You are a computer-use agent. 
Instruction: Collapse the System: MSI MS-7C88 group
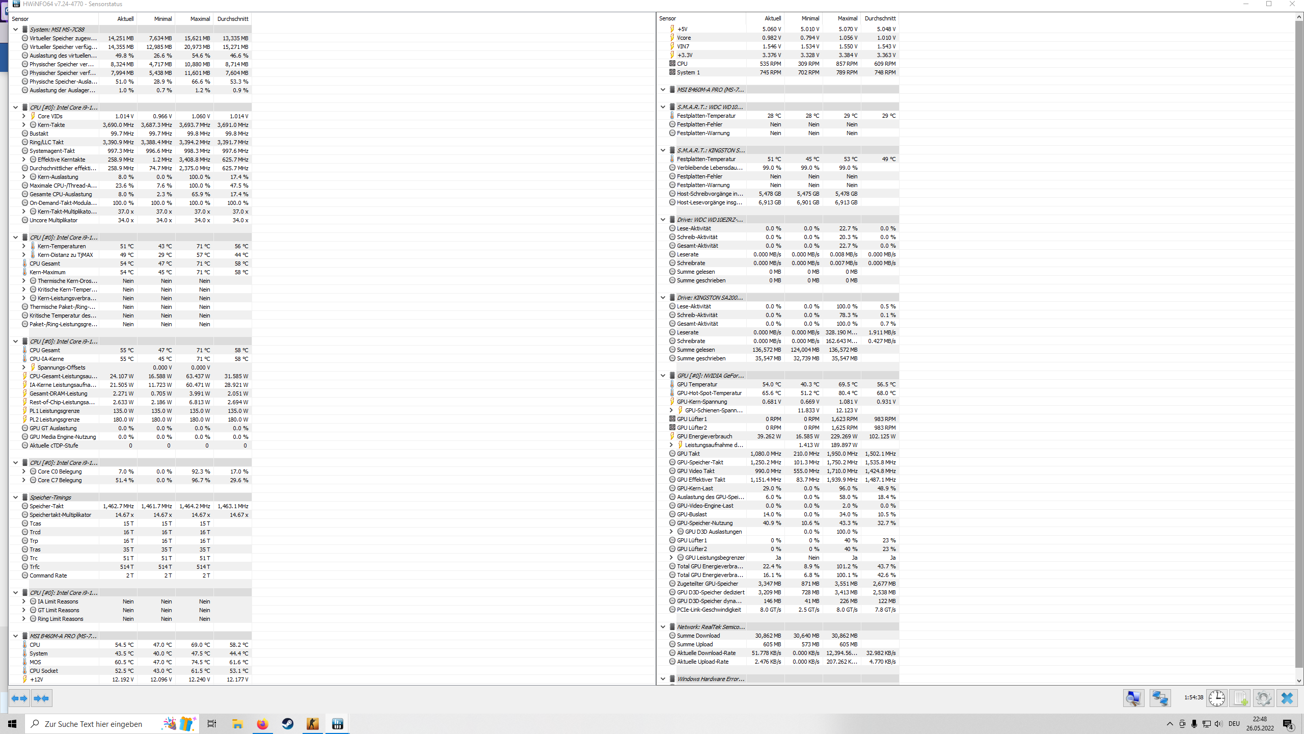(x=15, y=30)
